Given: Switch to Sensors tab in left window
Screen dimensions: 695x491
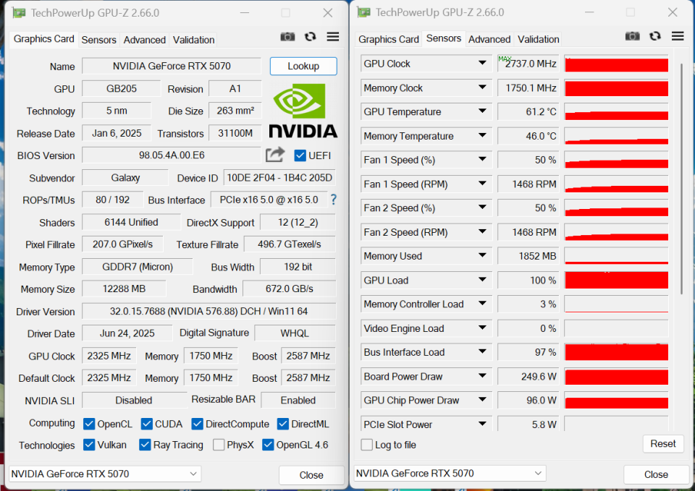Looking at the screenshot, I should (98, 40).
